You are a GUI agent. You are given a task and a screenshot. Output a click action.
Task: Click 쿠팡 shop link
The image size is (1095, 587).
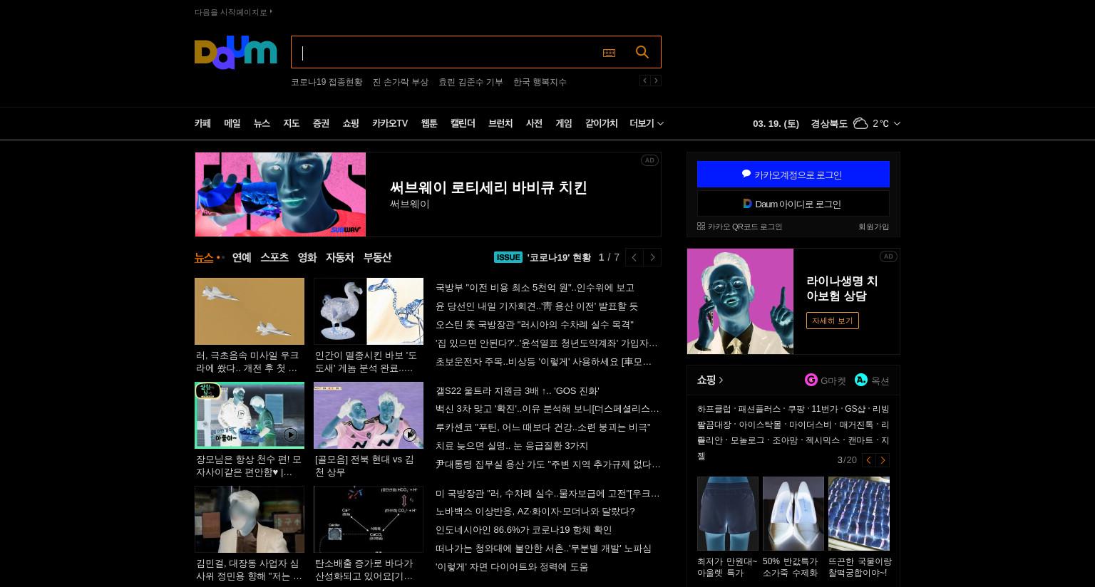pyautogui.click(x=795, y=409)
